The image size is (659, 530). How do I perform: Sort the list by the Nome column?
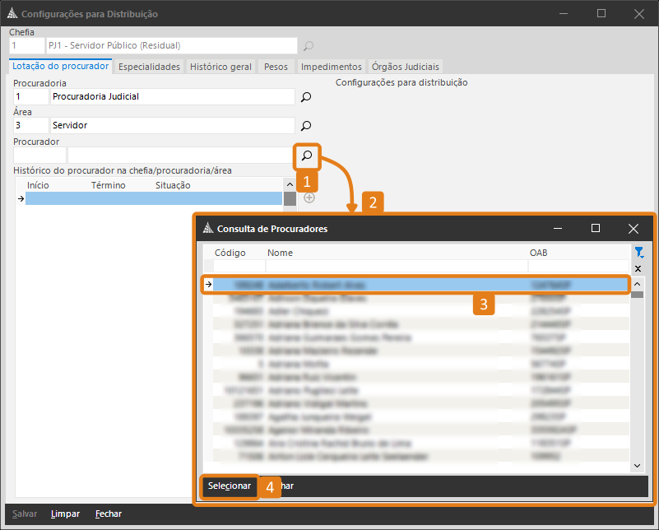(280, 253)
